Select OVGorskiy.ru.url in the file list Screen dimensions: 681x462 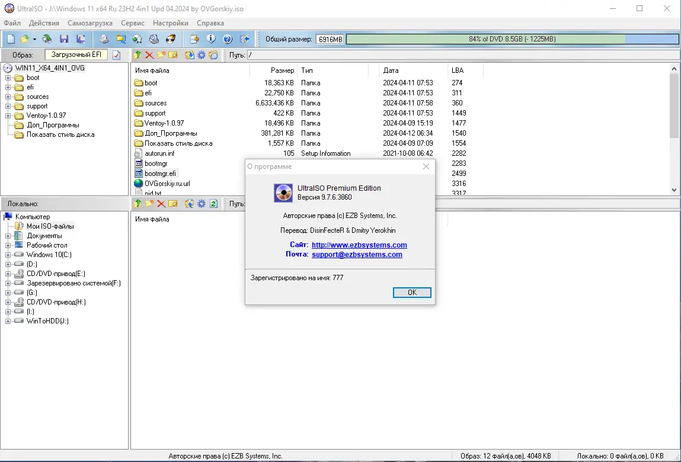pos(167,184)
